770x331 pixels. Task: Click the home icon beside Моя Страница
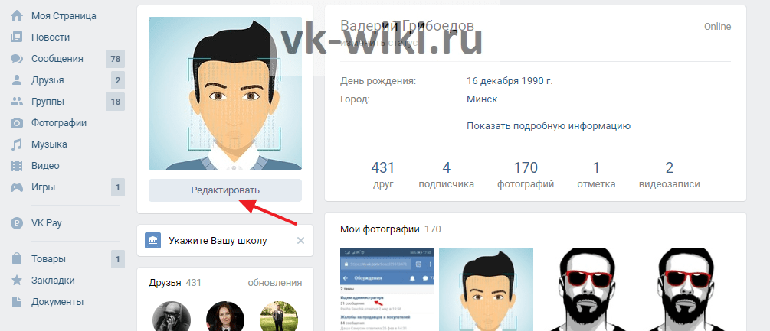coord(17,15)
